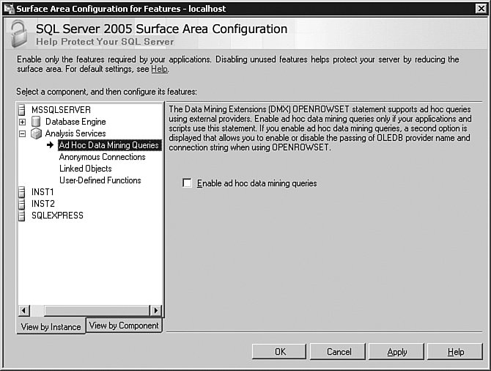
Task: Select User-Defined Functions tree item
Action: [x=100, y=180]
